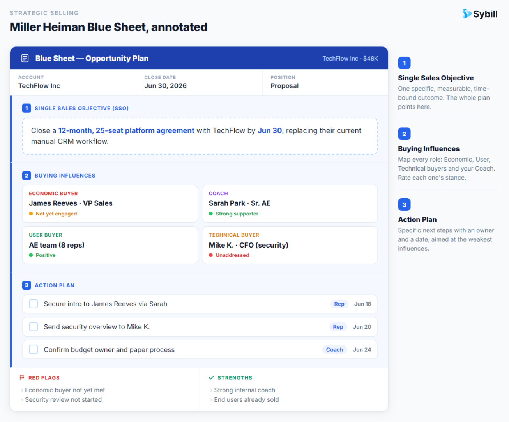Screen dimensions: 509x422
Task: Open the Coach card for Sarah Park
Action: click(290, 204)
